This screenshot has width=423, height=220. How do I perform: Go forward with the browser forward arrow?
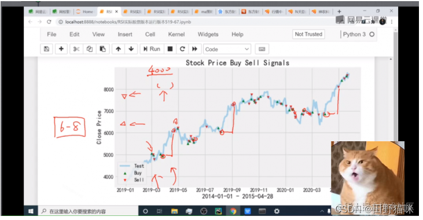[x=40, y=22]
